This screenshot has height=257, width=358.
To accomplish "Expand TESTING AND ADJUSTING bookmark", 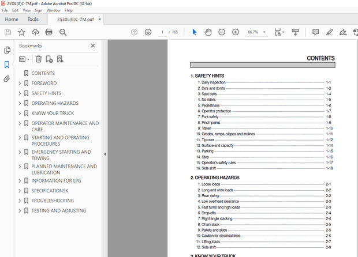I will [x=20, y=211].
